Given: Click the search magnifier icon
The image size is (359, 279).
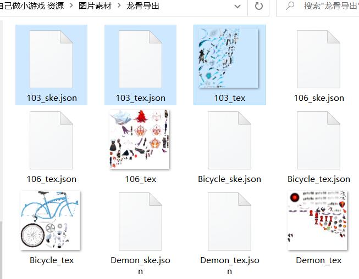Looking at the screenshot, I should tap(290, 5).
